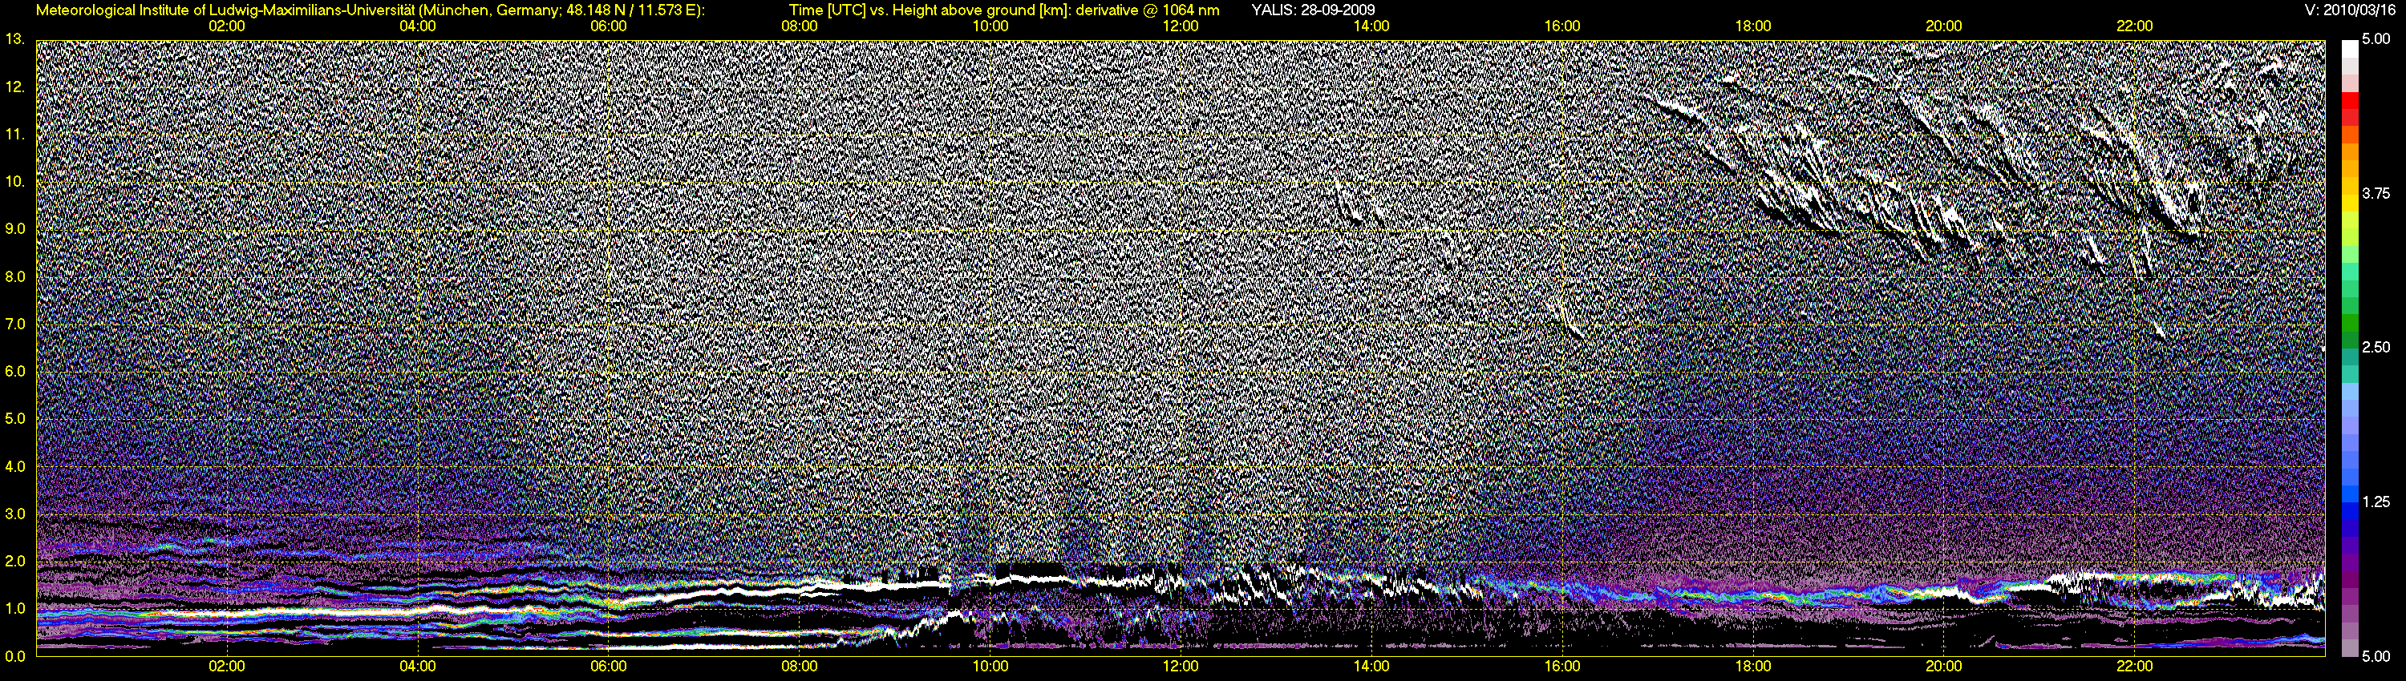Viewport: 2406px width, 681px height.
Task: Click the 3.0 height axis label
Action: pyautogui.click(x=15, y=514)
